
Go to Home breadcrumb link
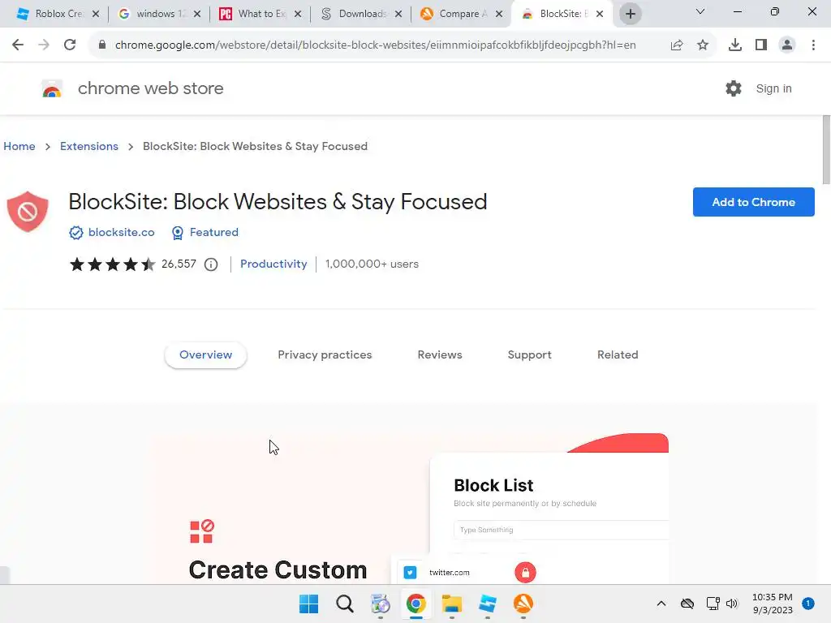pyautogui.click(x=19, y=146)
